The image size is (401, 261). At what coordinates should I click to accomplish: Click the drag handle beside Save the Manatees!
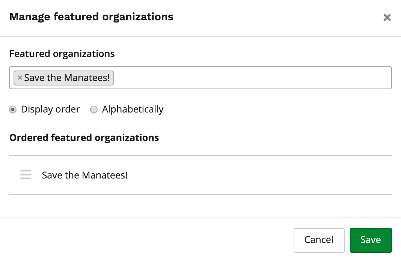tap(26, 175)
